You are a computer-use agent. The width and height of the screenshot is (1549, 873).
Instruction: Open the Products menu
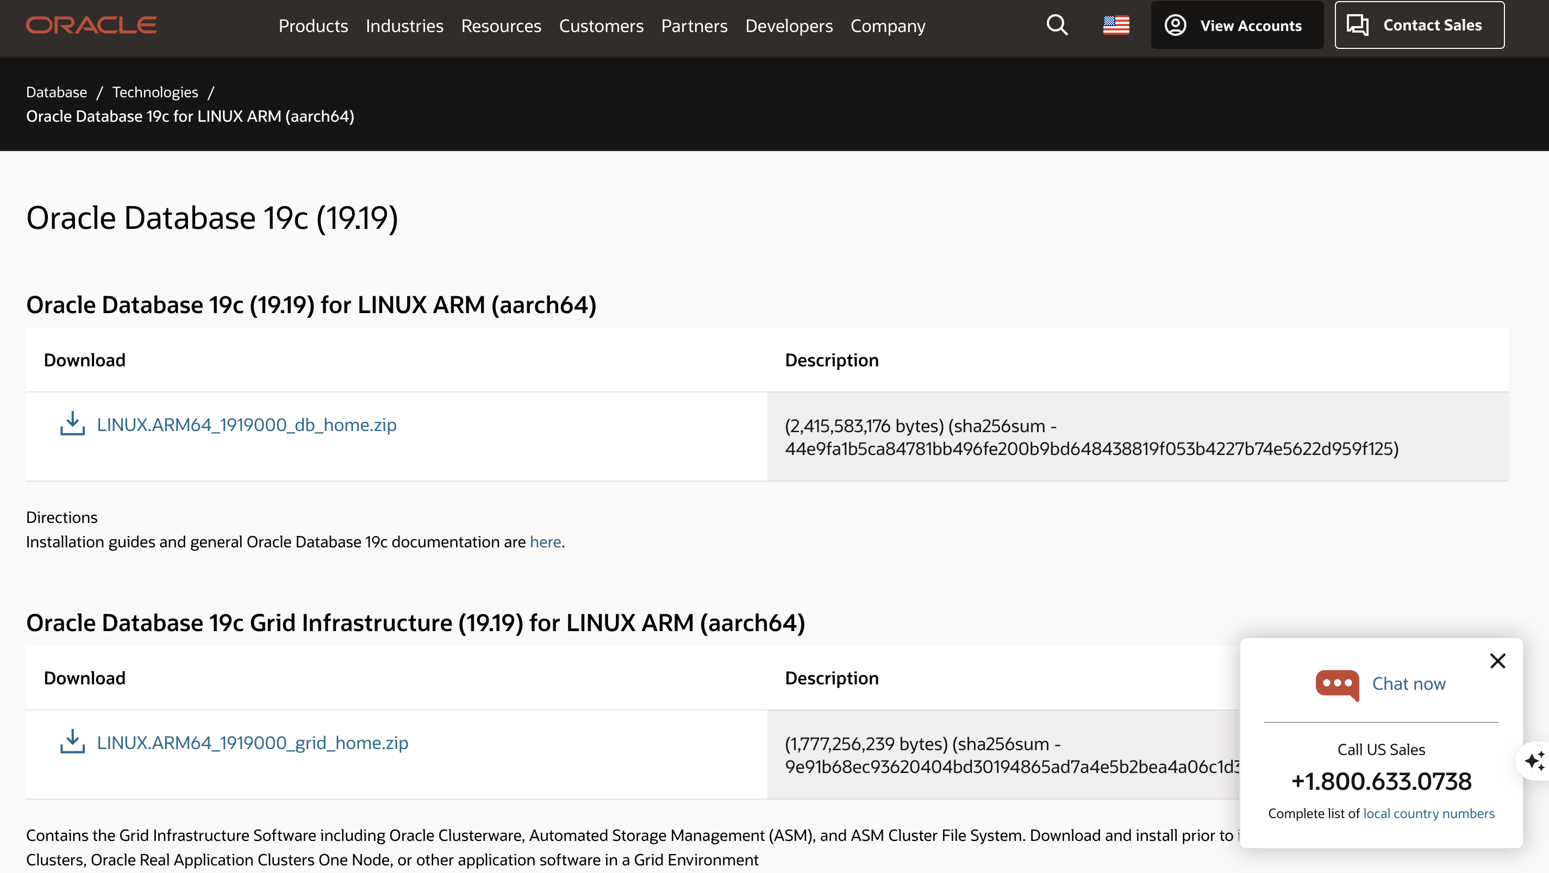[x=313, y=26]
